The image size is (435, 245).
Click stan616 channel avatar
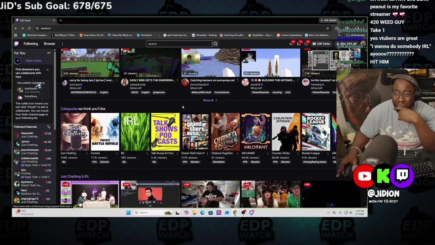[x=245, y=82]
